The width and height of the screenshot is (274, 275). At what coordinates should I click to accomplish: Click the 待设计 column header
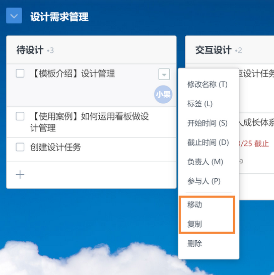30,50
